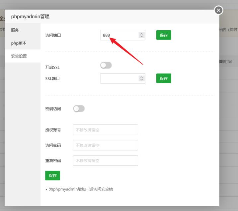Click the 访问密码 label

coord(53,145)
